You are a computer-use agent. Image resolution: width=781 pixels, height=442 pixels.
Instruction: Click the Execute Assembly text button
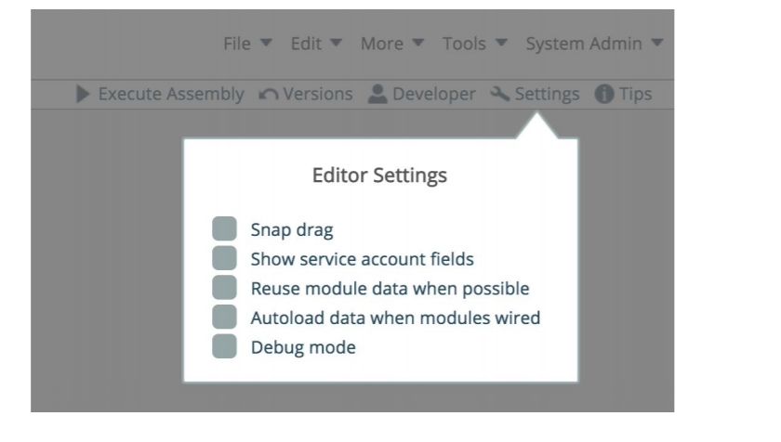171,94
